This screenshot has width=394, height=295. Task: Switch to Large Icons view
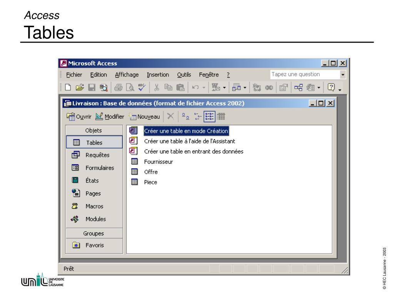[185, 116]
